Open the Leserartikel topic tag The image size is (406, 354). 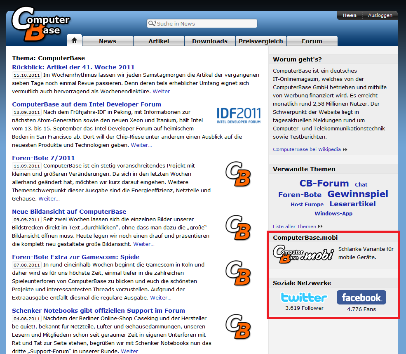[x=353, y=204]
